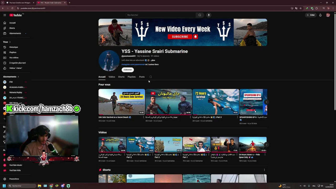336x189 pixels.
Task: Open Historique in the sidebar
Action: (14, 47)
